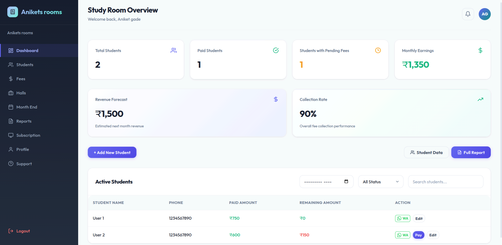502x245 pixels.
Task: Click the ₹1,500 revenue forecast value
Action: pos(109,114)
